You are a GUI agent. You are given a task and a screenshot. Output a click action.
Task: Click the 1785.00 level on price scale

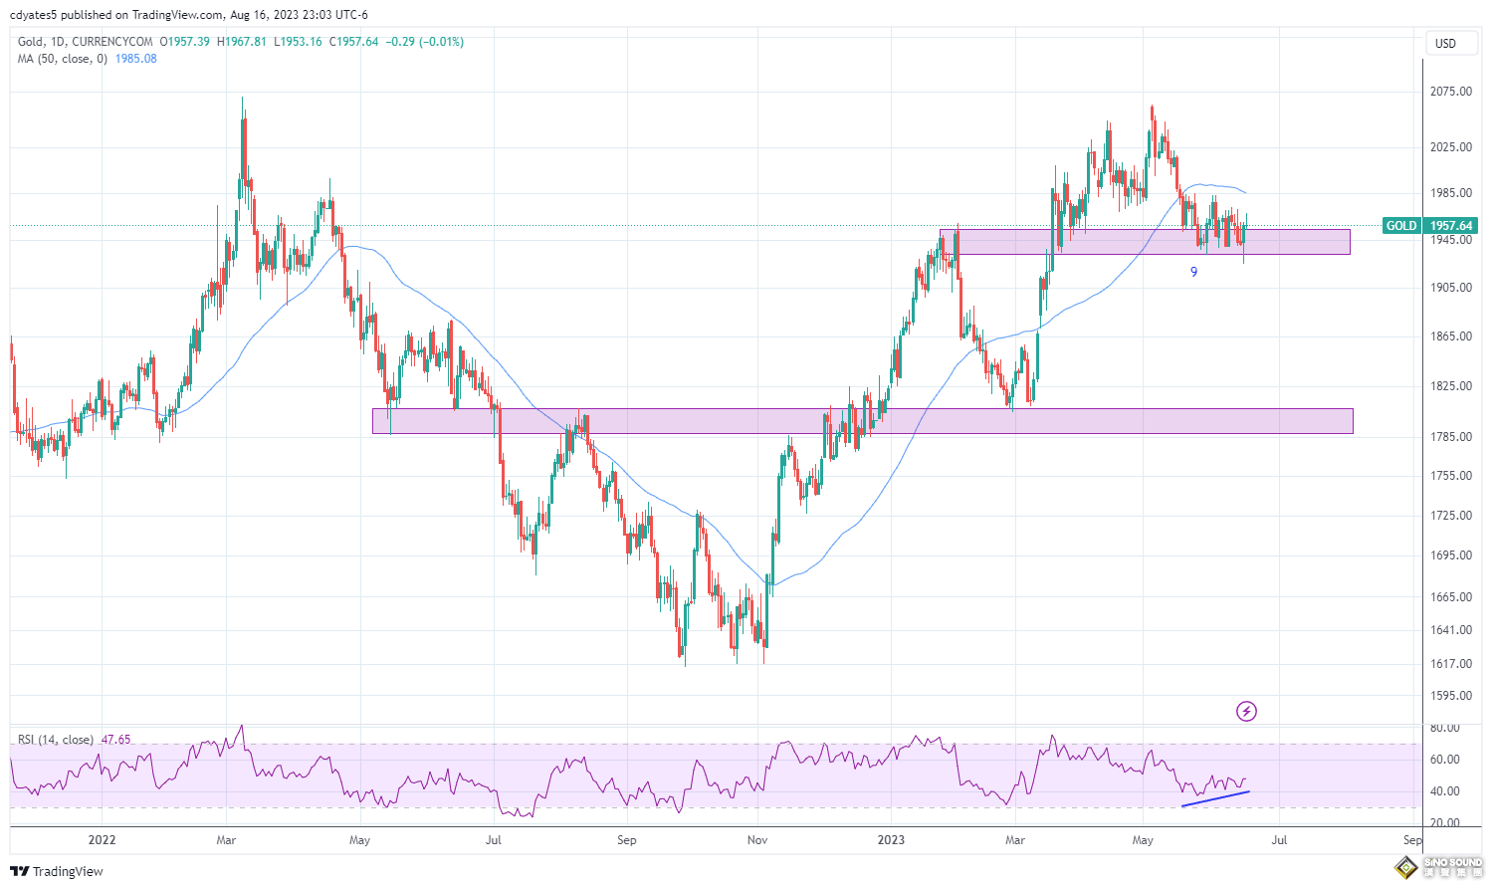pos(1450,437)
